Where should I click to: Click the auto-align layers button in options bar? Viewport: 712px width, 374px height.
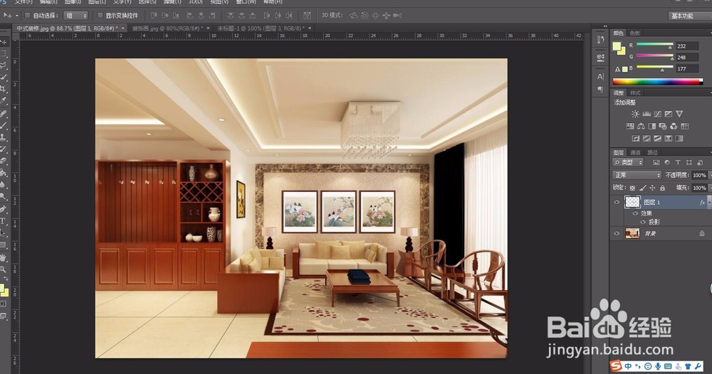click(308, 16)
